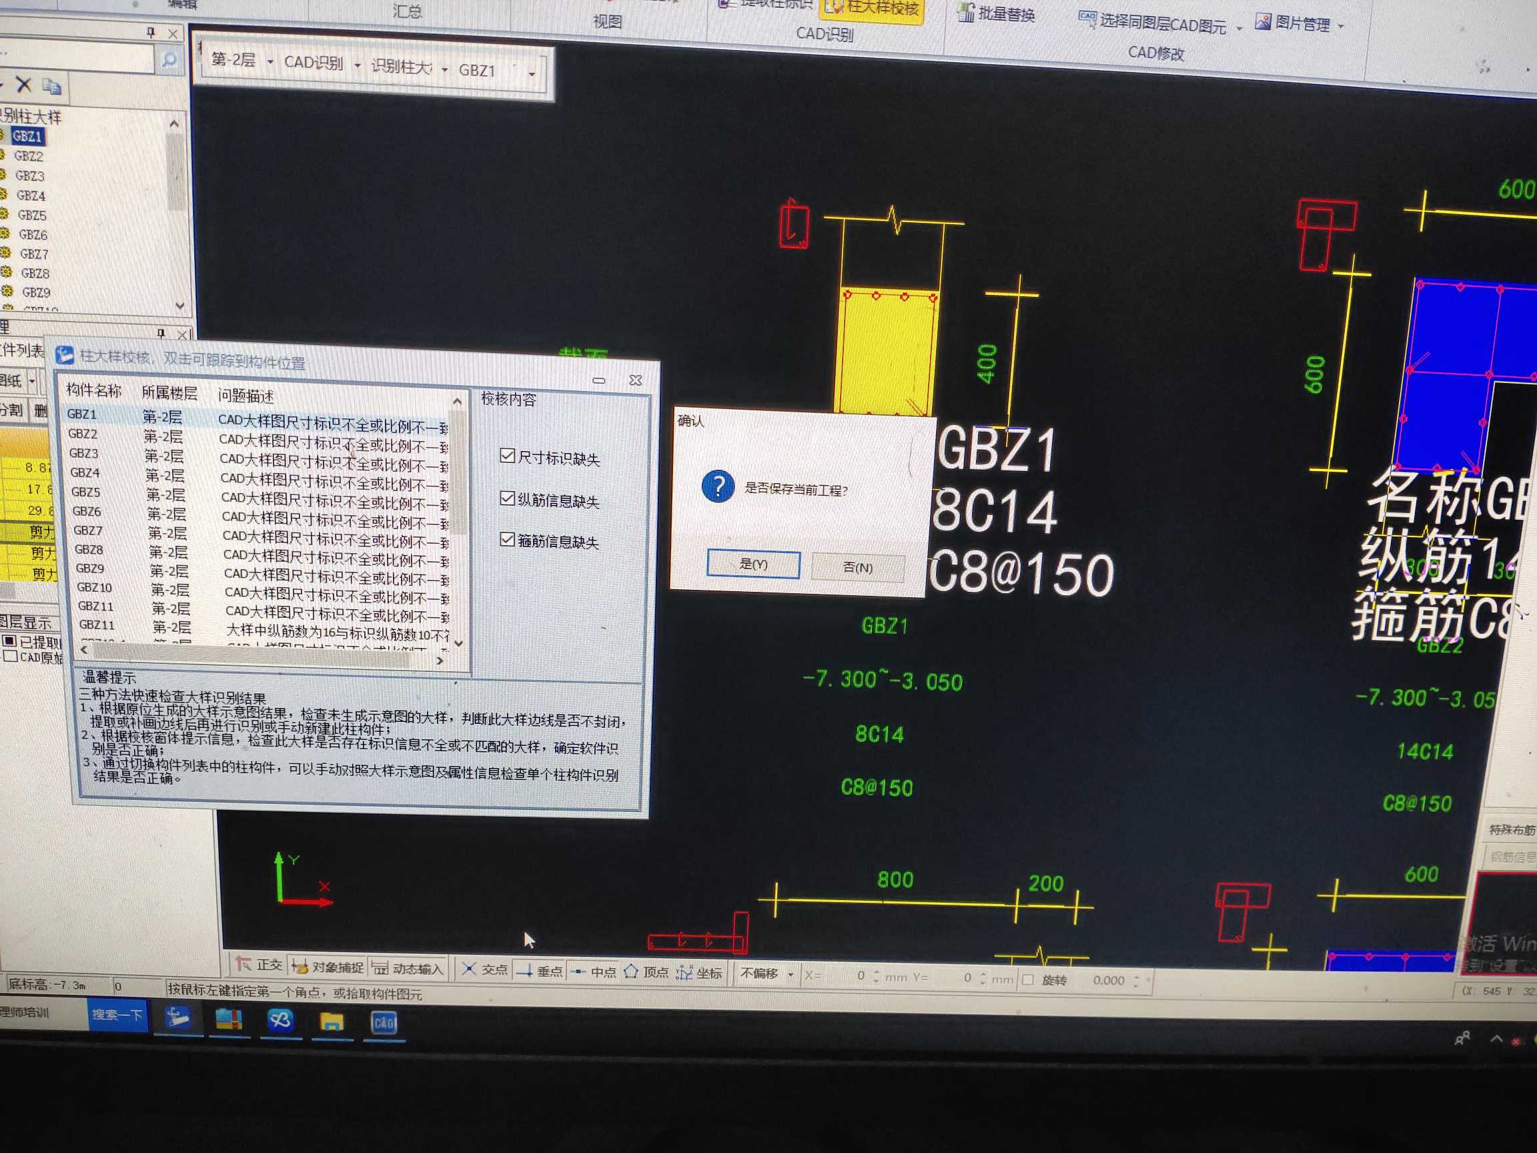Click the 问题描述 column header
This screenshot has width=1537, height=1153.
coord(246,396)
